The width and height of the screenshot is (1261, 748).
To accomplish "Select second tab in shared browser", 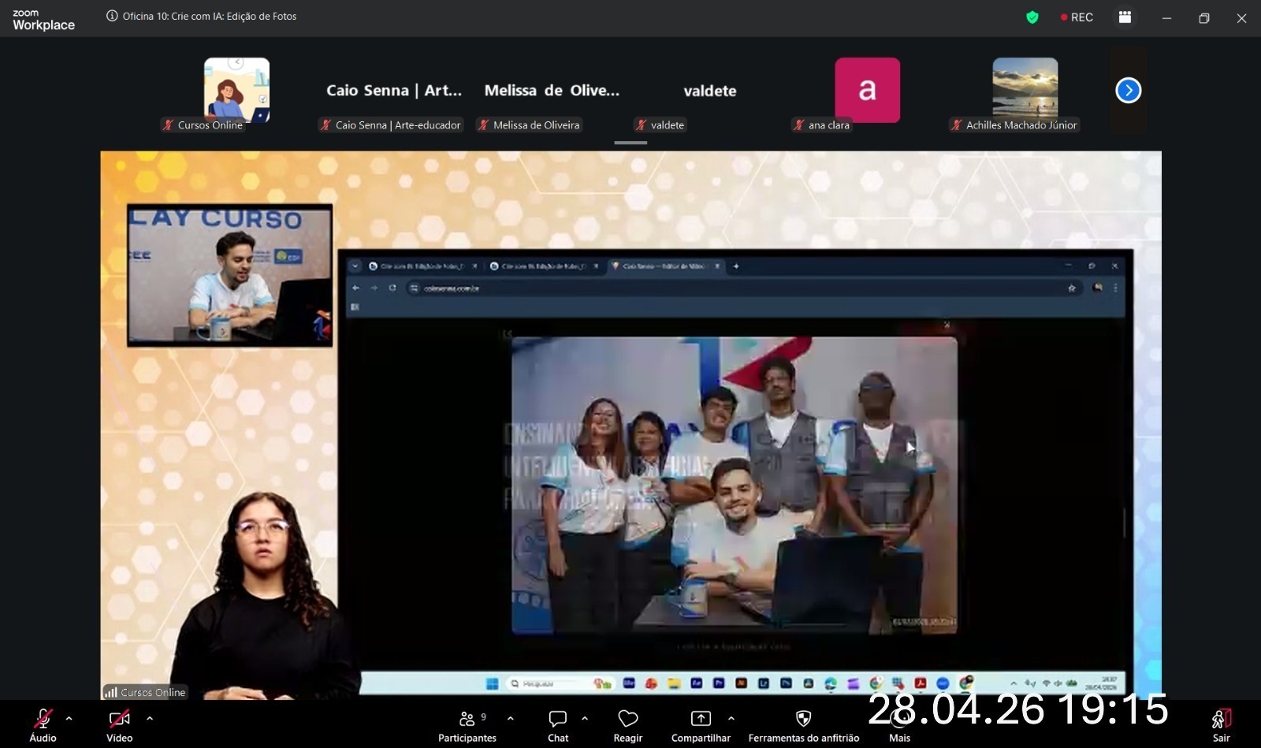I will coord(545,266).
